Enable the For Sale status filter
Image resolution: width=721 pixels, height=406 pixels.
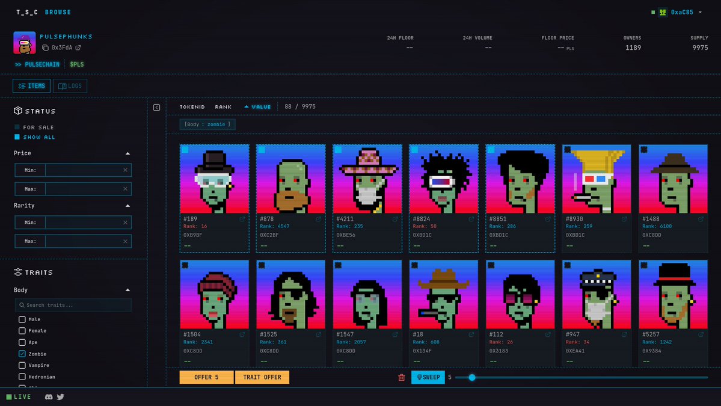[17, 128]
